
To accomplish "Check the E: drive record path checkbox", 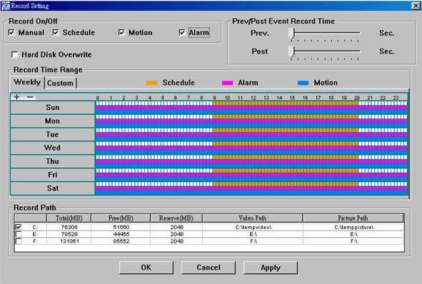I will tap(19, 234).
